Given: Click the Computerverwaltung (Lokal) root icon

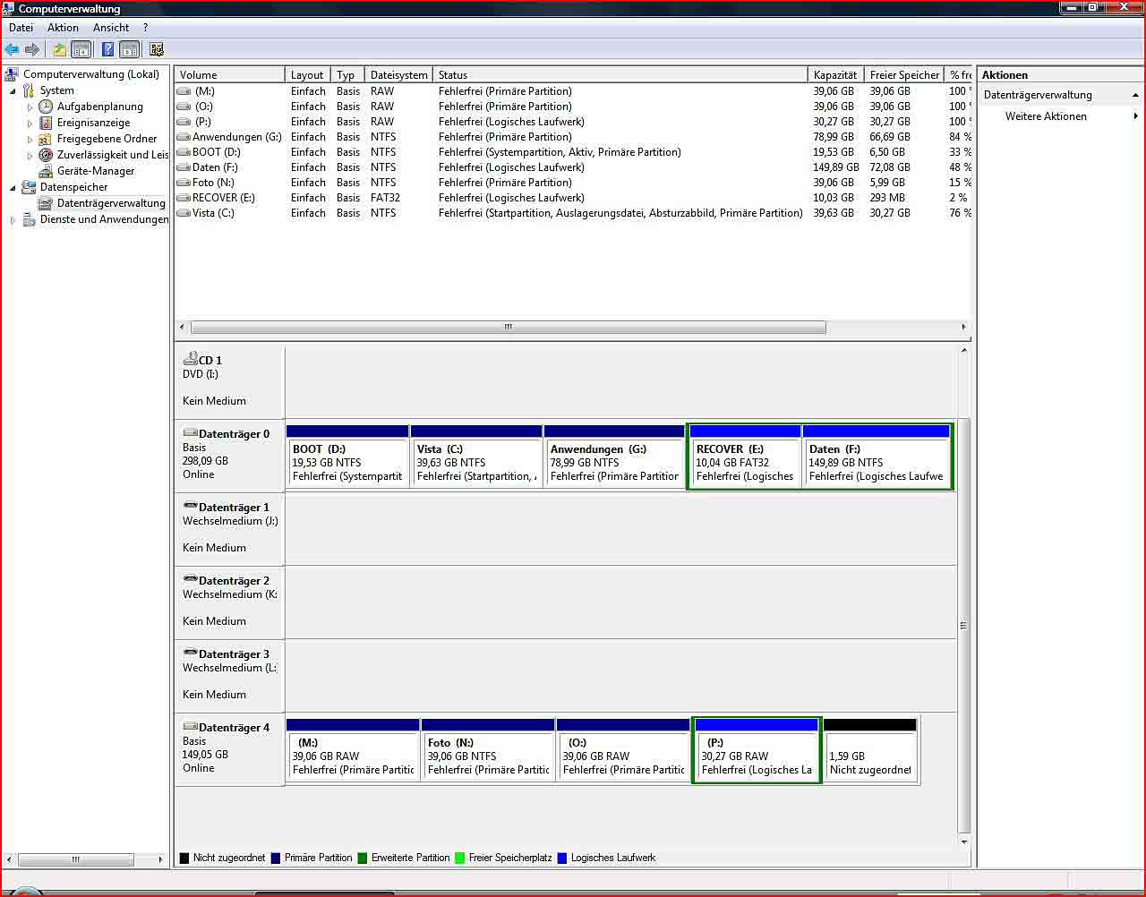Looking at the screenshot, I should pos(13,74).
